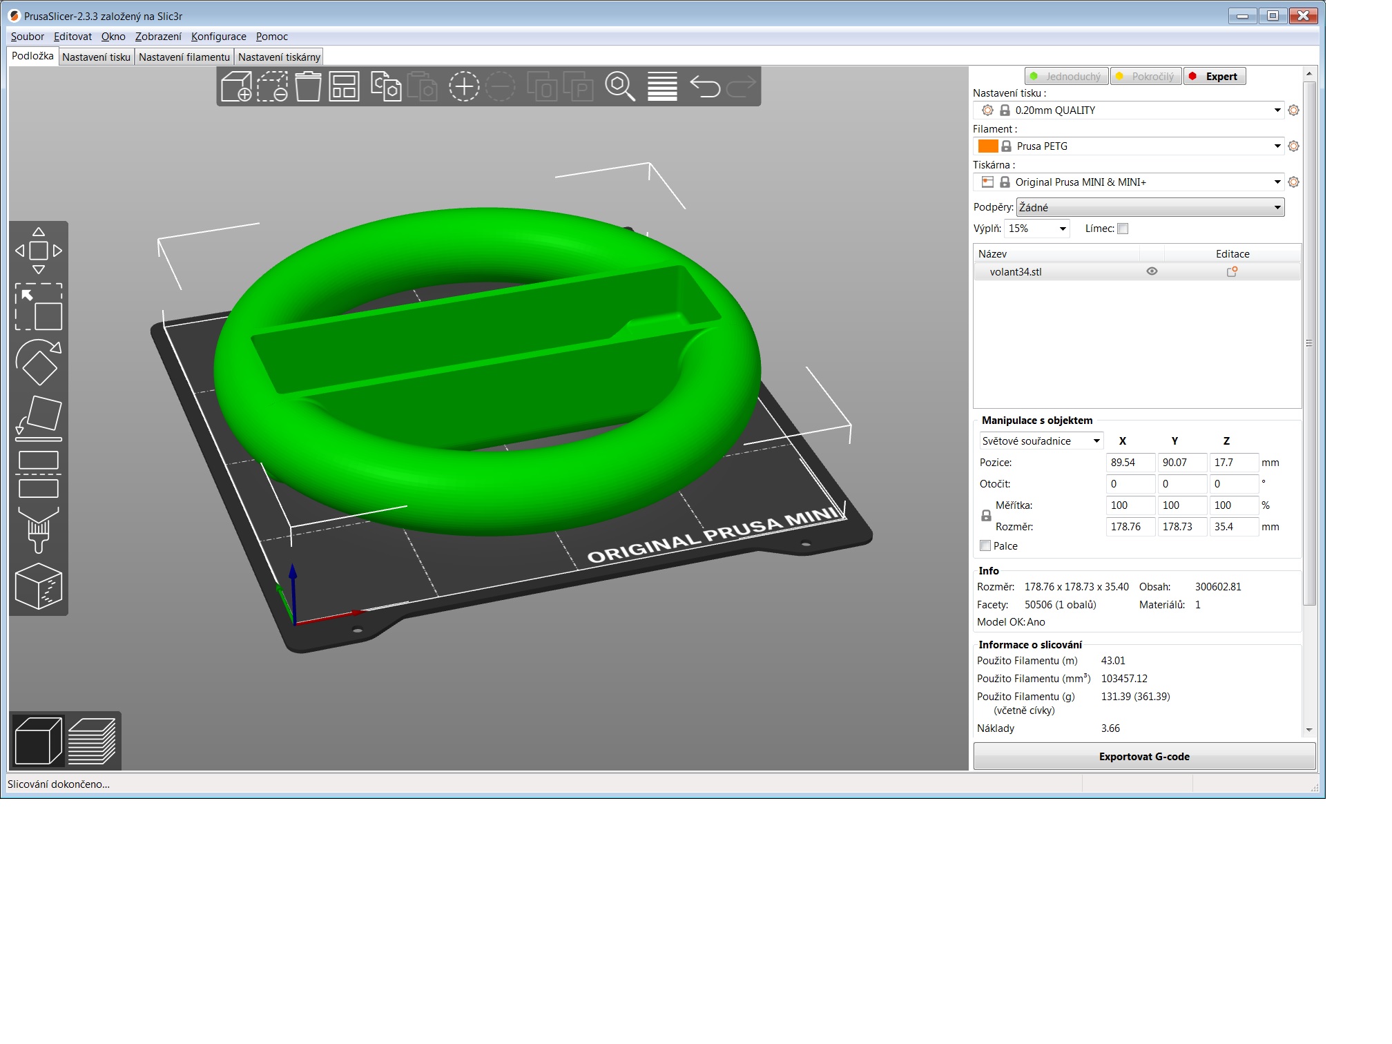This screenshot has width=1392, height=1044.
Task: Switch to Nastavení filamentu tab
Action: coord(184,57)
